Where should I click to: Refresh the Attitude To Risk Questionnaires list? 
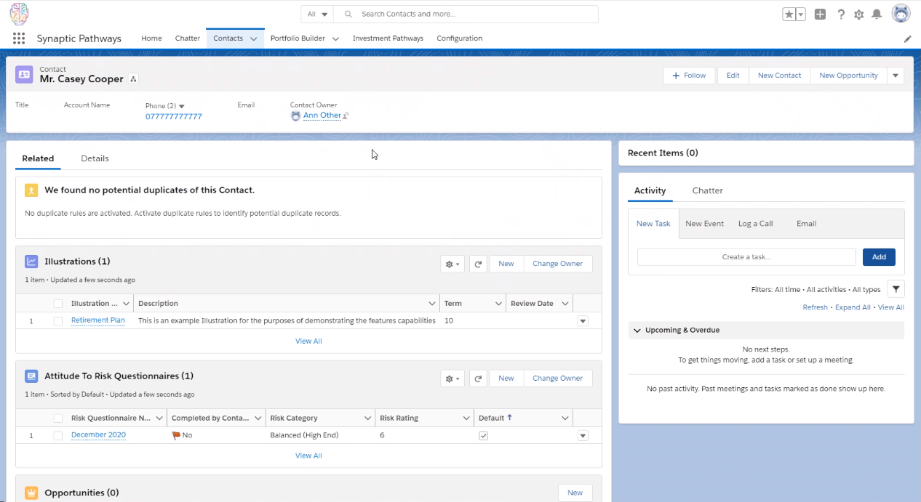coord(479,378)
